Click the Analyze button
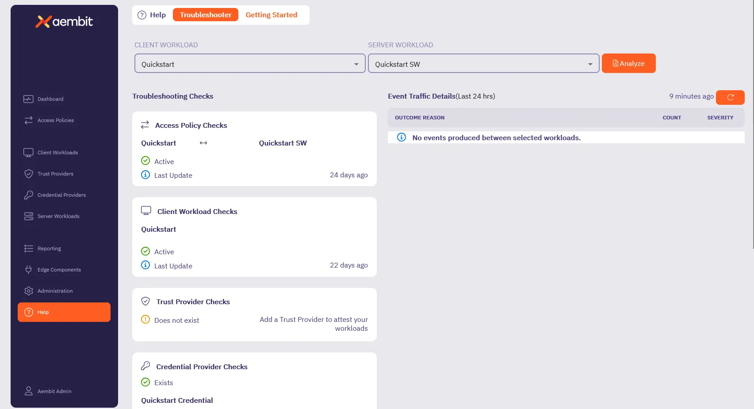Image resolution: width=754 pixels, height=409 pixels. (x=628, y=63)
